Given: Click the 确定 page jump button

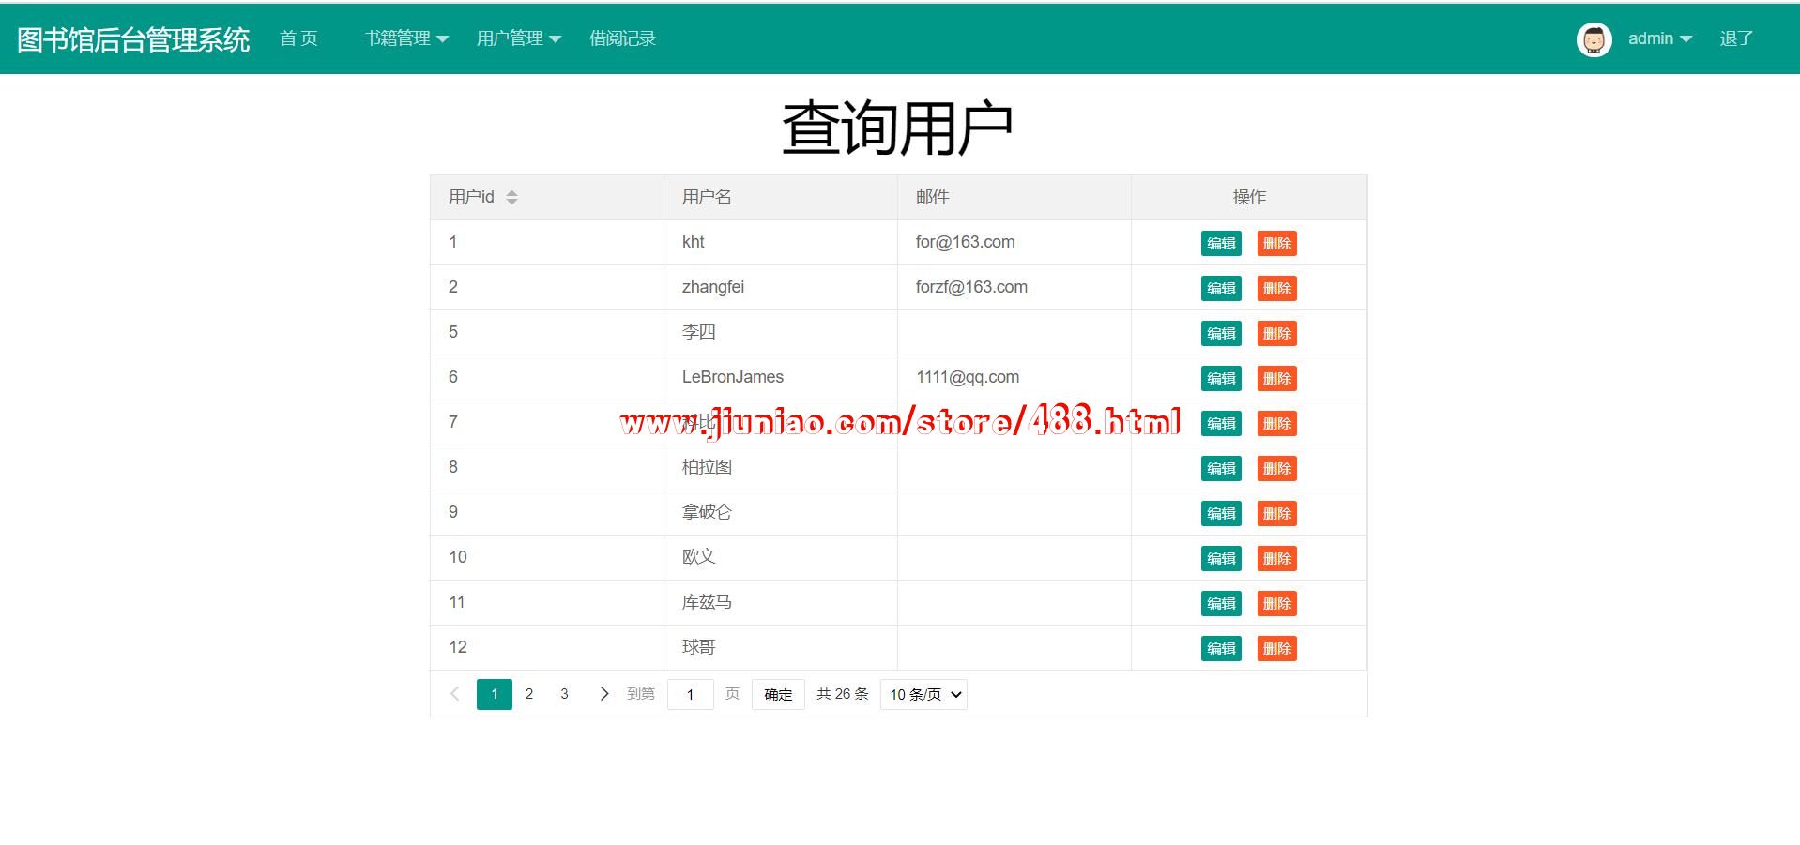Looking at the screenshot, I should pos(777,694).
